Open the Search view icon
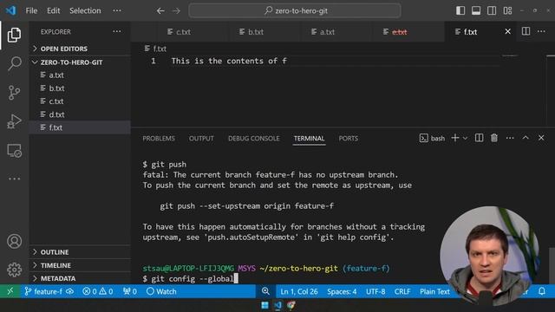Viewport: 555px width, 312px height. point(14,63)
